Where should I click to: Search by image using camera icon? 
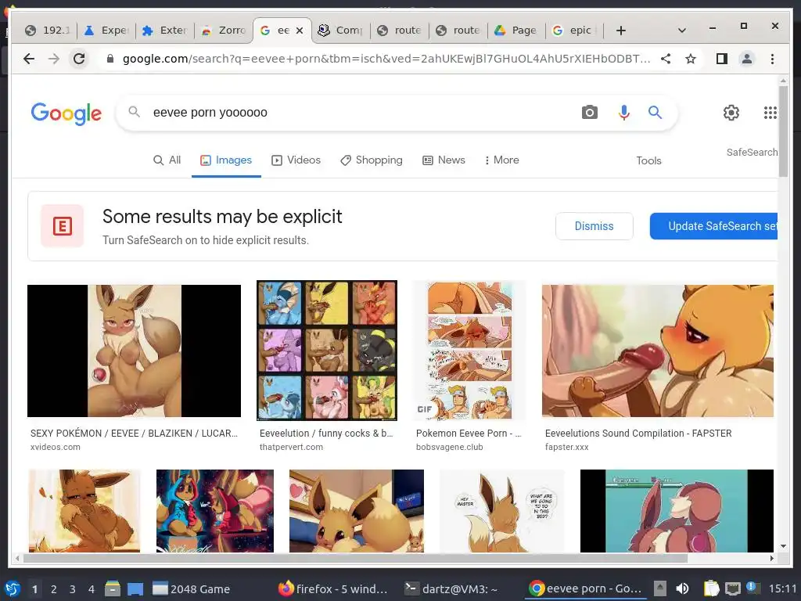(x=590, y=112)
